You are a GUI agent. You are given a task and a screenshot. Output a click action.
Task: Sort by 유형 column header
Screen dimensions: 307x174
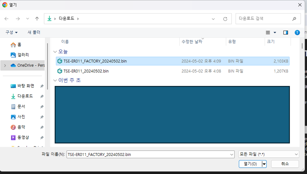232,42
